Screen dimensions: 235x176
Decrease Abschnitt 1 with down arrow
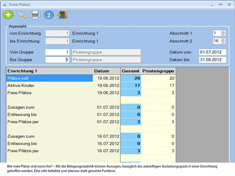(223, 35)
